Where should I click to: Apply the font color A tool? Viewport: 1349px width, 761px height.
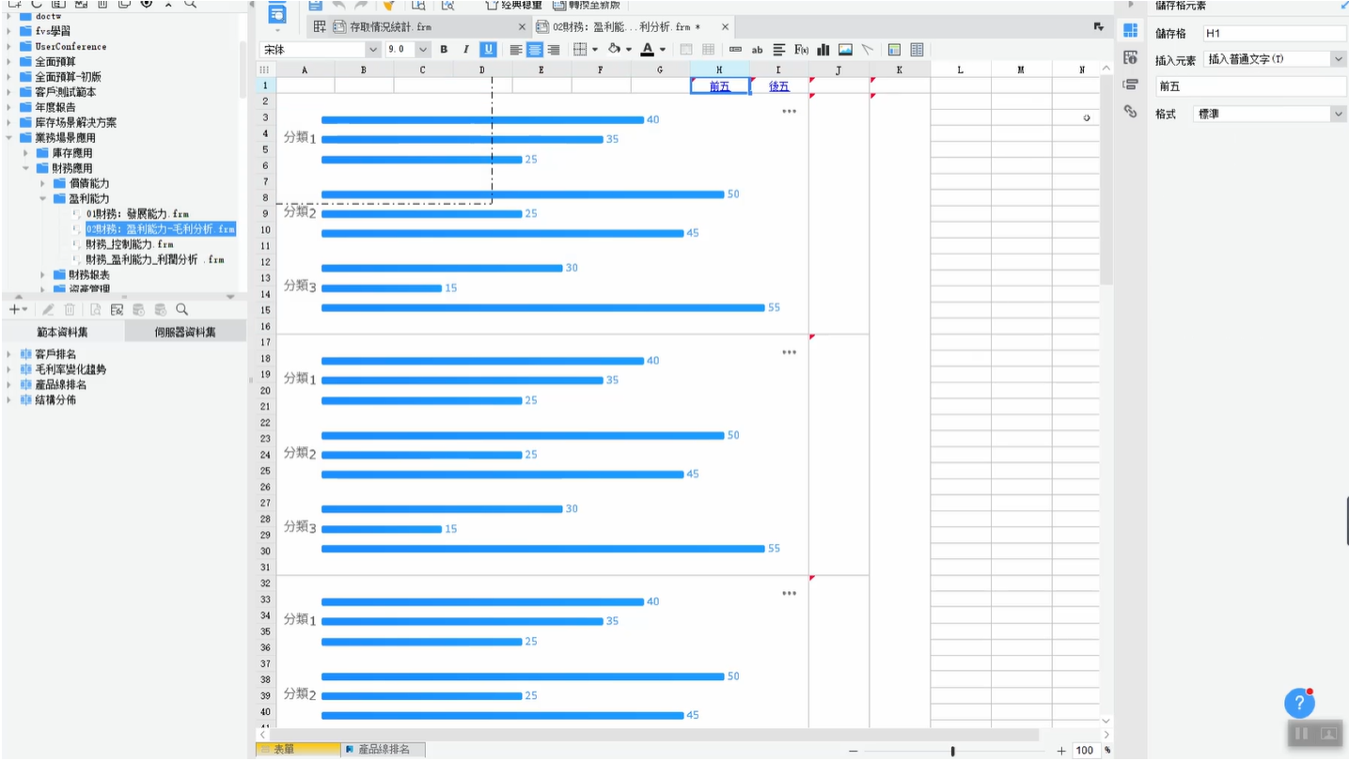[x=648, y=50]
